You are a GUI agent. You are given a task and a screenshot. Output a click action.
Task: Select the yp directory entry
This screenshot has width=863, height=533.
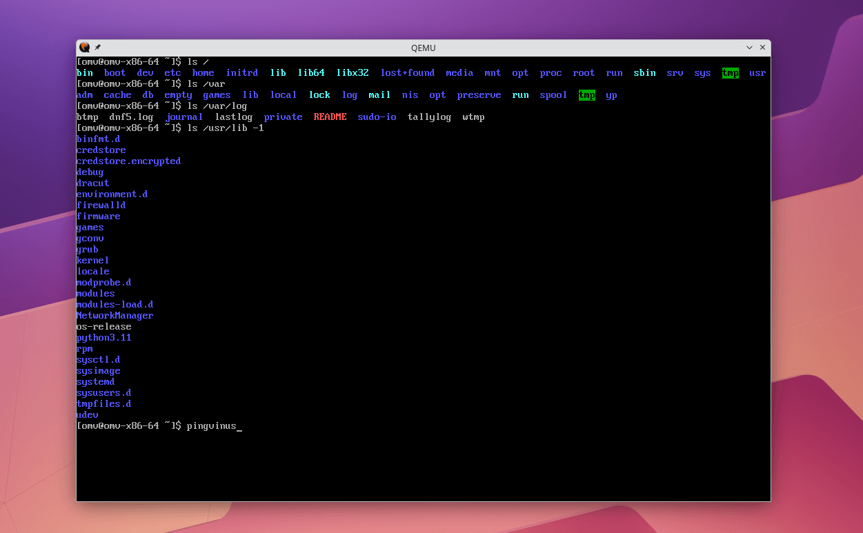coord(612,95)
